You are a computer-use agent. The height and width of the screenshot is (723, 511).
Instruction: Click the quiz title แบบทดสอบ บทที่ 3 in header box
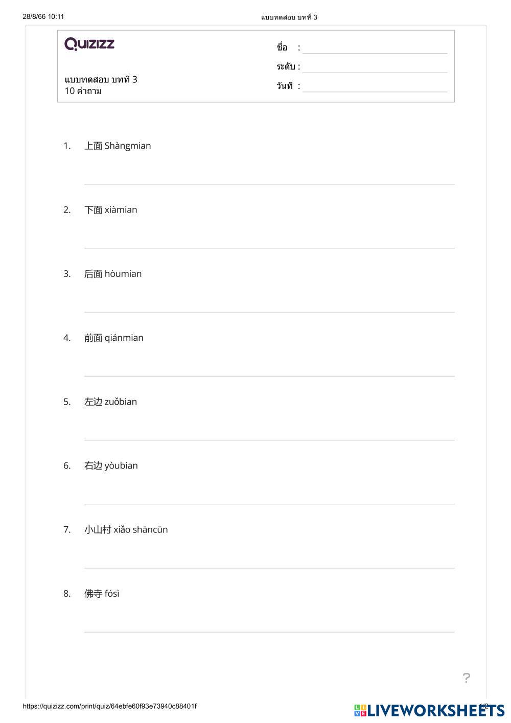point(101,80)
